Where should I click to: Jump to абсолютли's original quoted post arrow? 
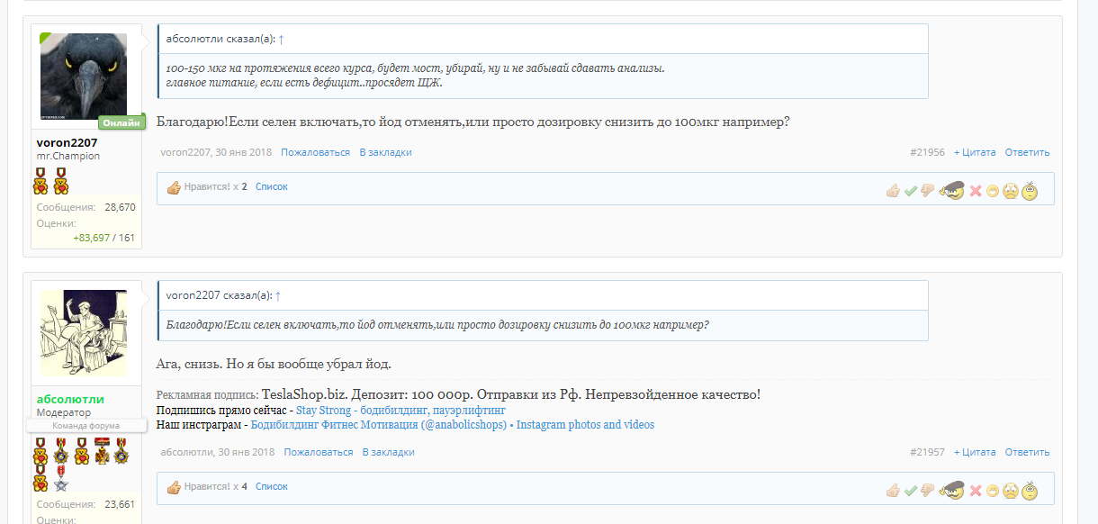(x=282, y=39)
